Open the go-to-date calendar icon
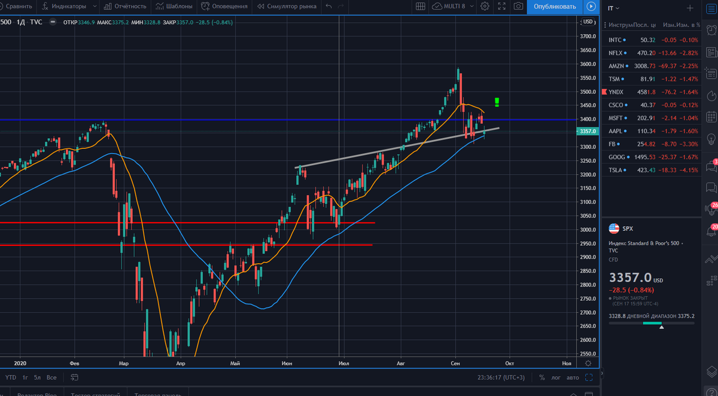The height and width of the screenshot is (396, 718). 74,377
